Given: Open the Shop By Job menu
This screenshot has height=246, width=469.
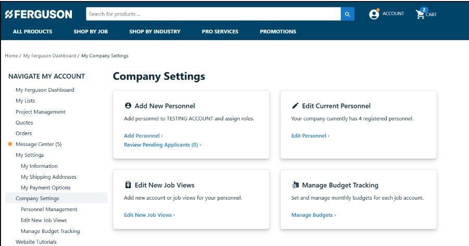Looking at the screenshot, I should [x=91, y=31].
